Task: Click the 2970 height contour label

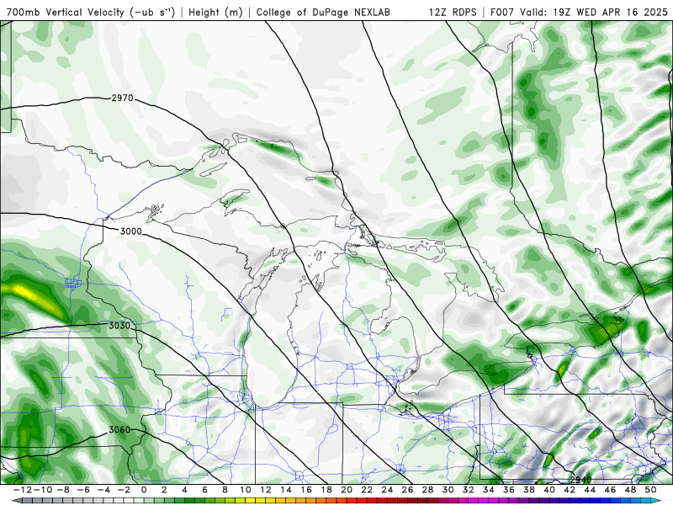Action: click(x=122, y=98)
